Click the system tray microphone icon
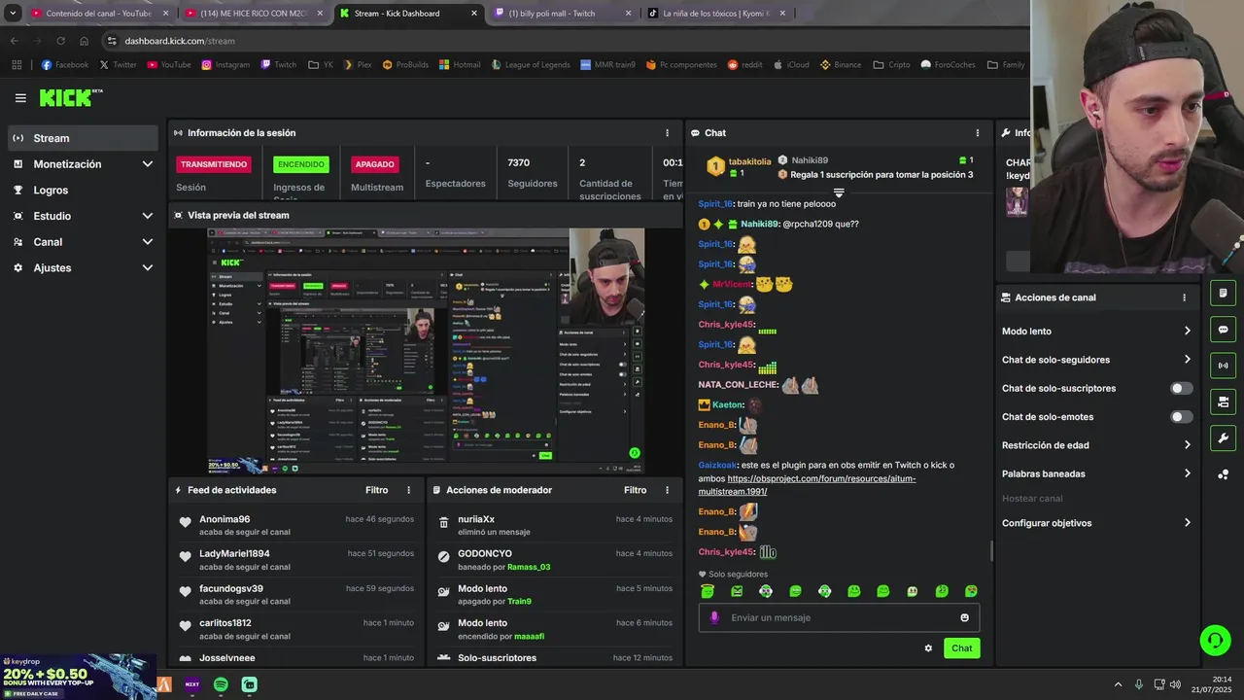 point(1139,684)
